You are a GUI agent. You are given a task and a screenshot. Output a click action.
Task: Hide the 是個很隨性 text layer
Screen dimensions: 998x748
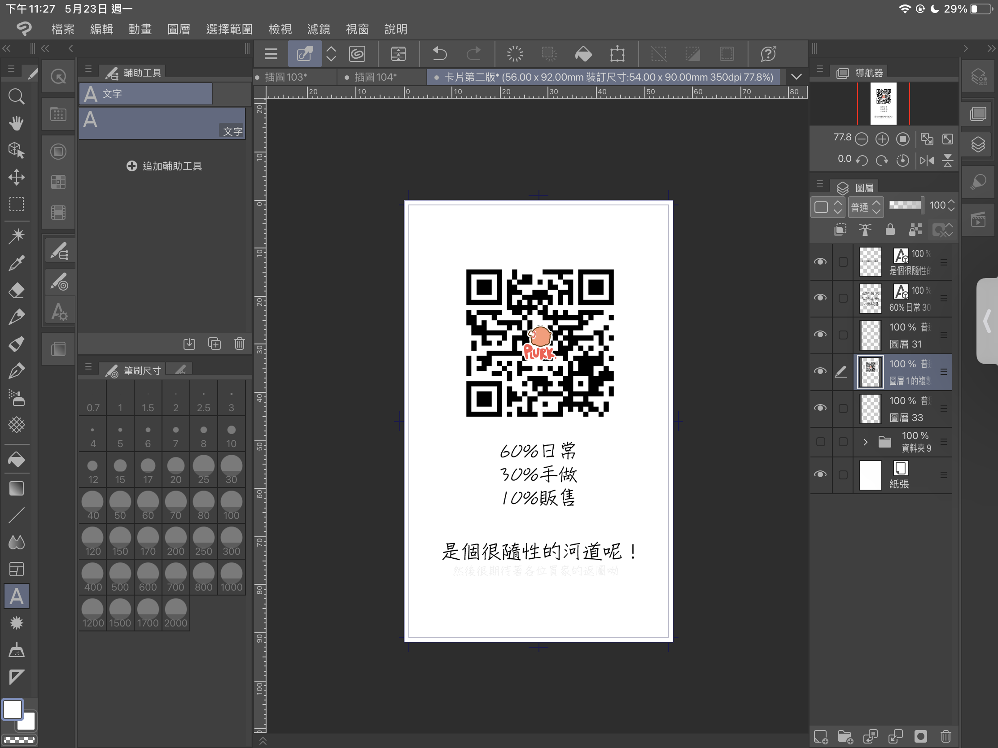[820, 261]
